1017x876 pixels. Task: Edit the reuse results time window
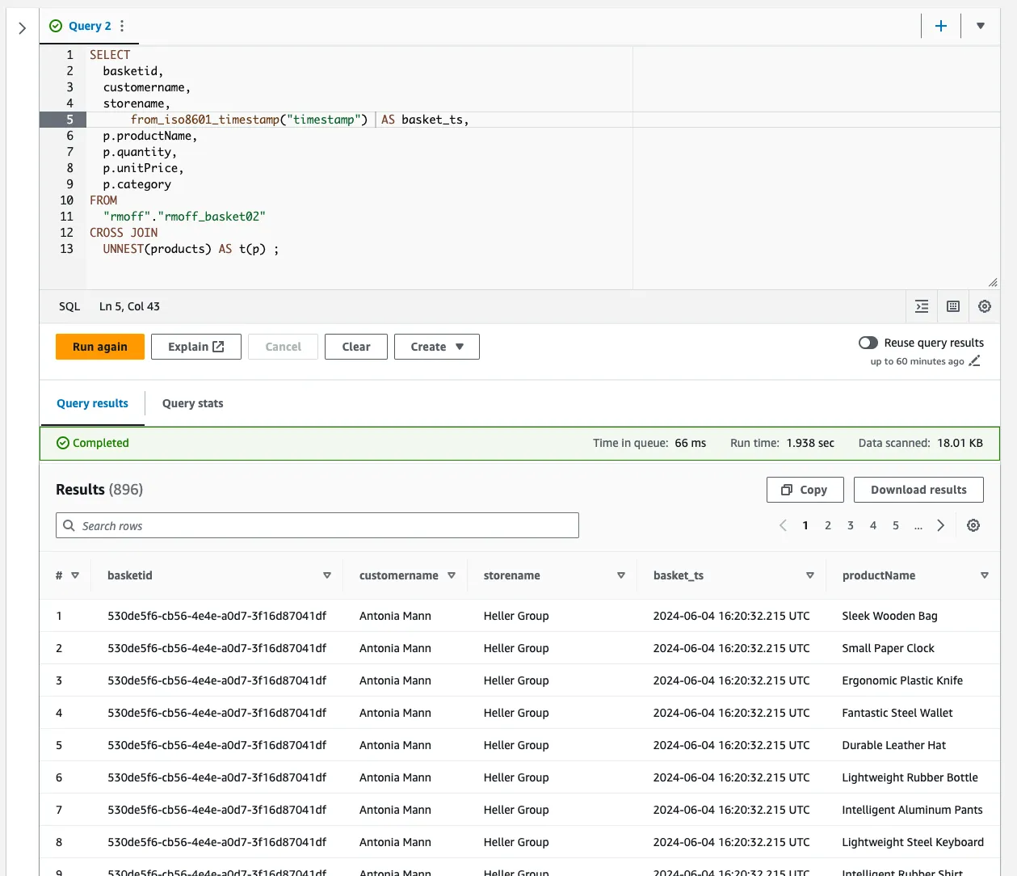tap(974, 361)
